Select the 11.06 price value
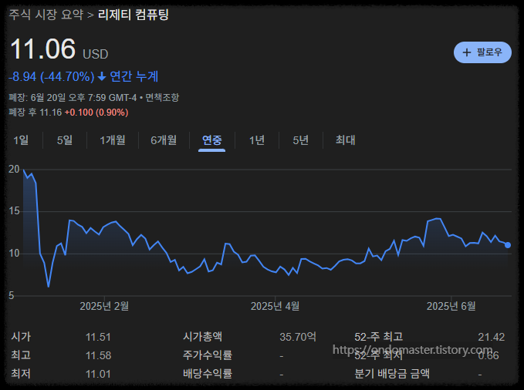 (42, 49)
